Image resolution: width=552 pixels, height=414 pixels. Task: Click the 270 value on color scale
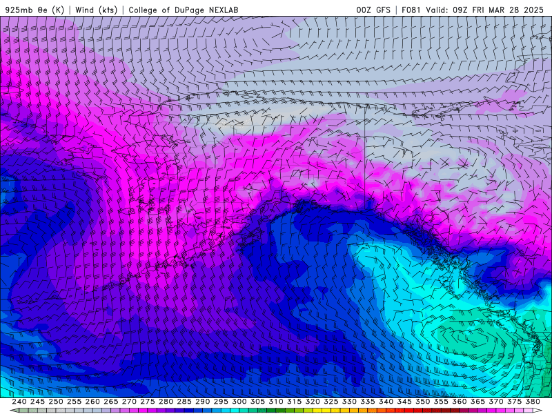[129, 402]
